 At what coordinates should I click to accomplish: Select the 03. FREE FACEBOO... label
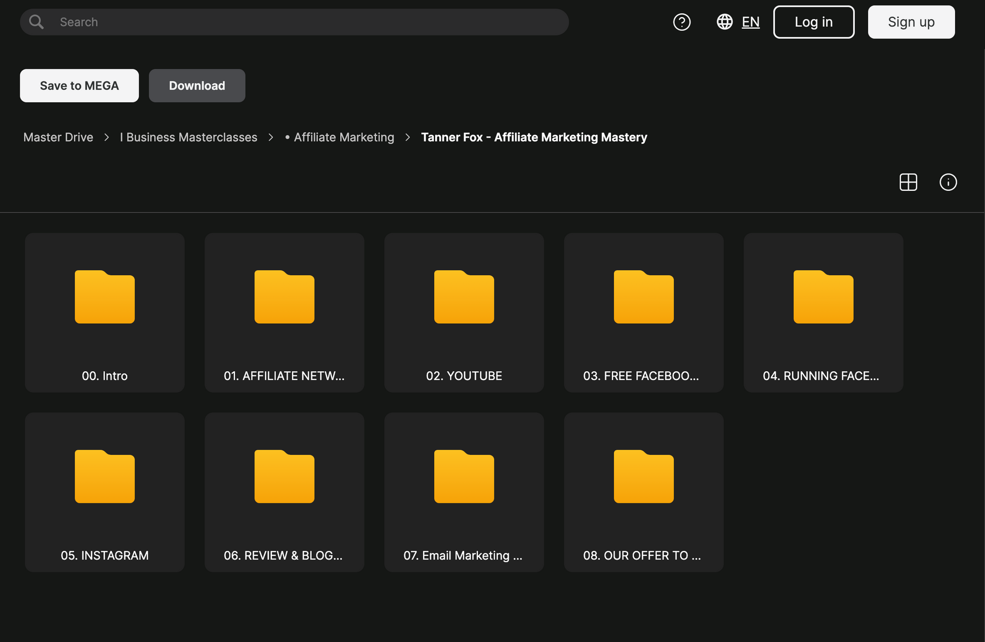pos(641,376)
